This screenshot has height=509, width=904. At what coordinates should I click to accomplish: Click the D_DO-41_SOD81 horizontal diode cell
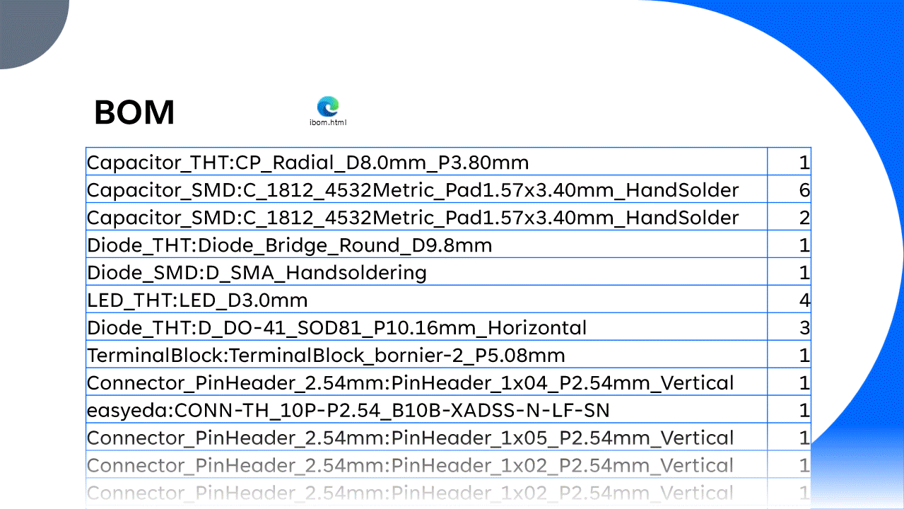click(336, 328)
